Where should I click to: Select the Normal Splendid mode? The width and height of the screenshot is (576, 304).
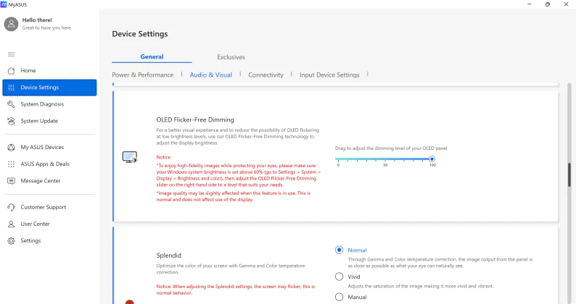pyautogui.click(x=339, y=250)
